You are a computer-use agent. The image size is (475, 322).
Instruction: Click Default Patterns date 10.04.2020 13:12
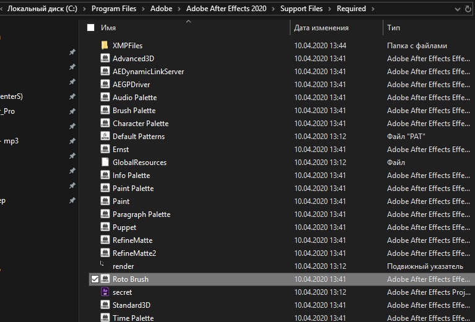coord(320,137)
